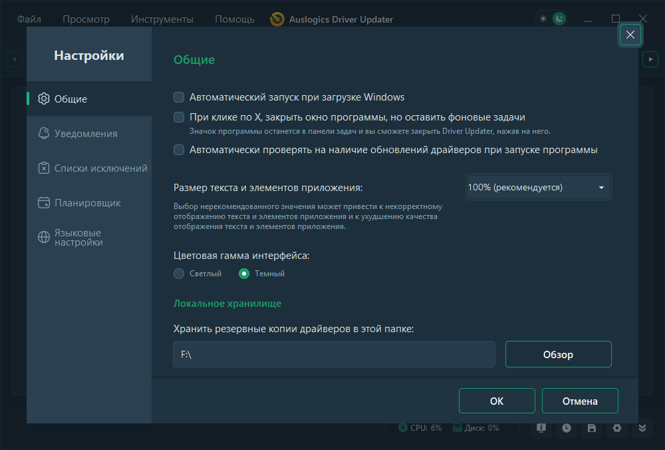Click the right navigation arrow in main window

coord(650,59)
